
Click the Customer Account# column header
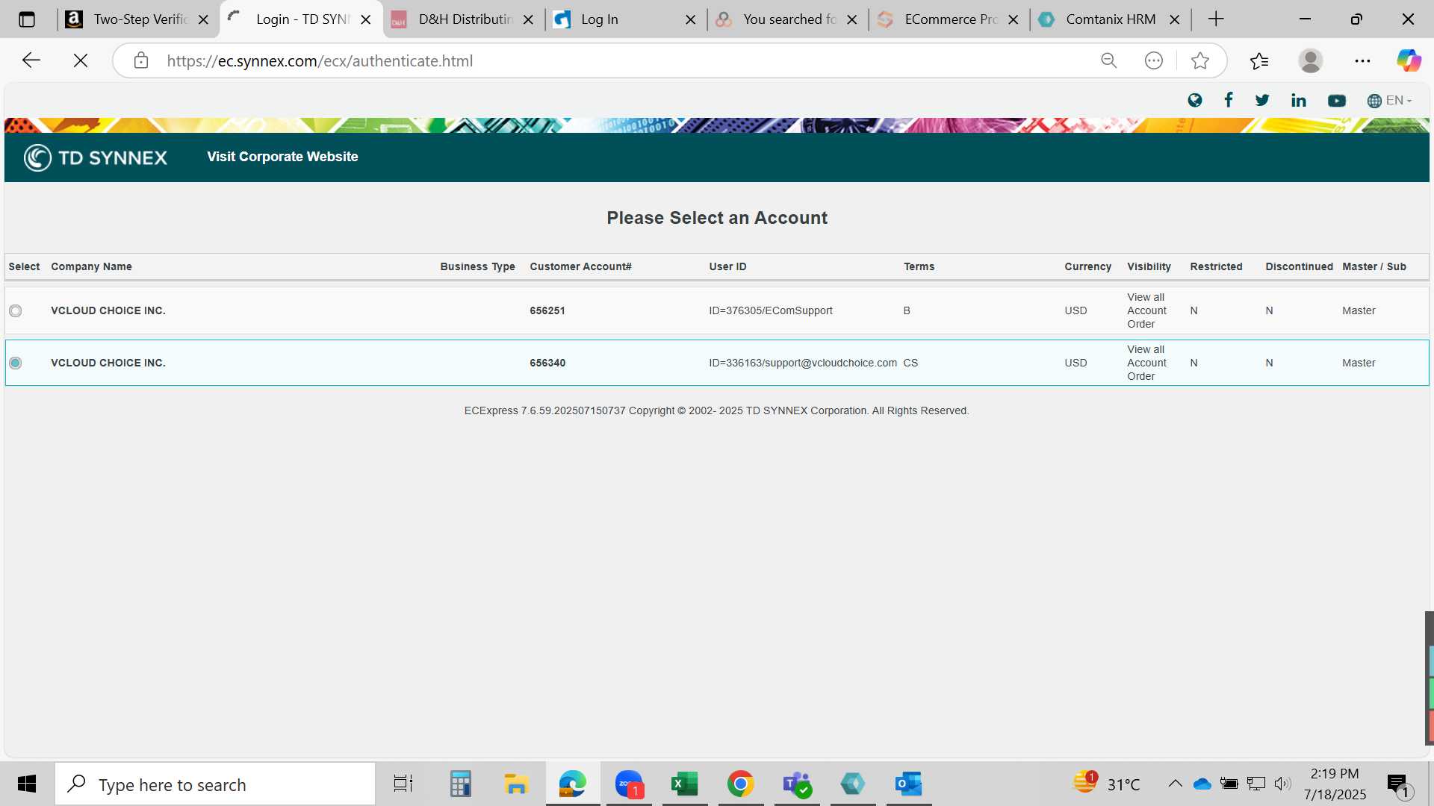point(580,266)
